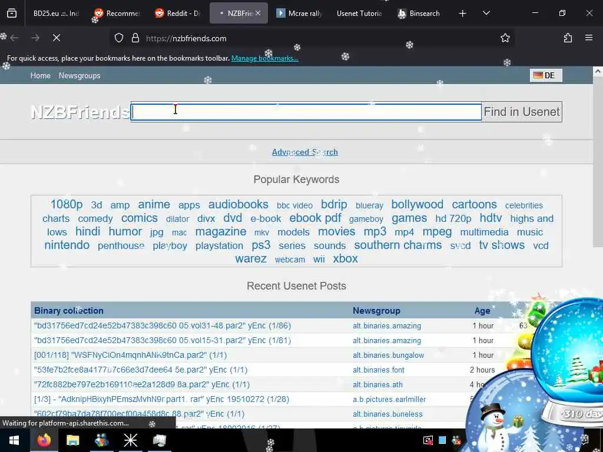Select the southern charms keyword
The image size is (603, 452).
[397, 245]
